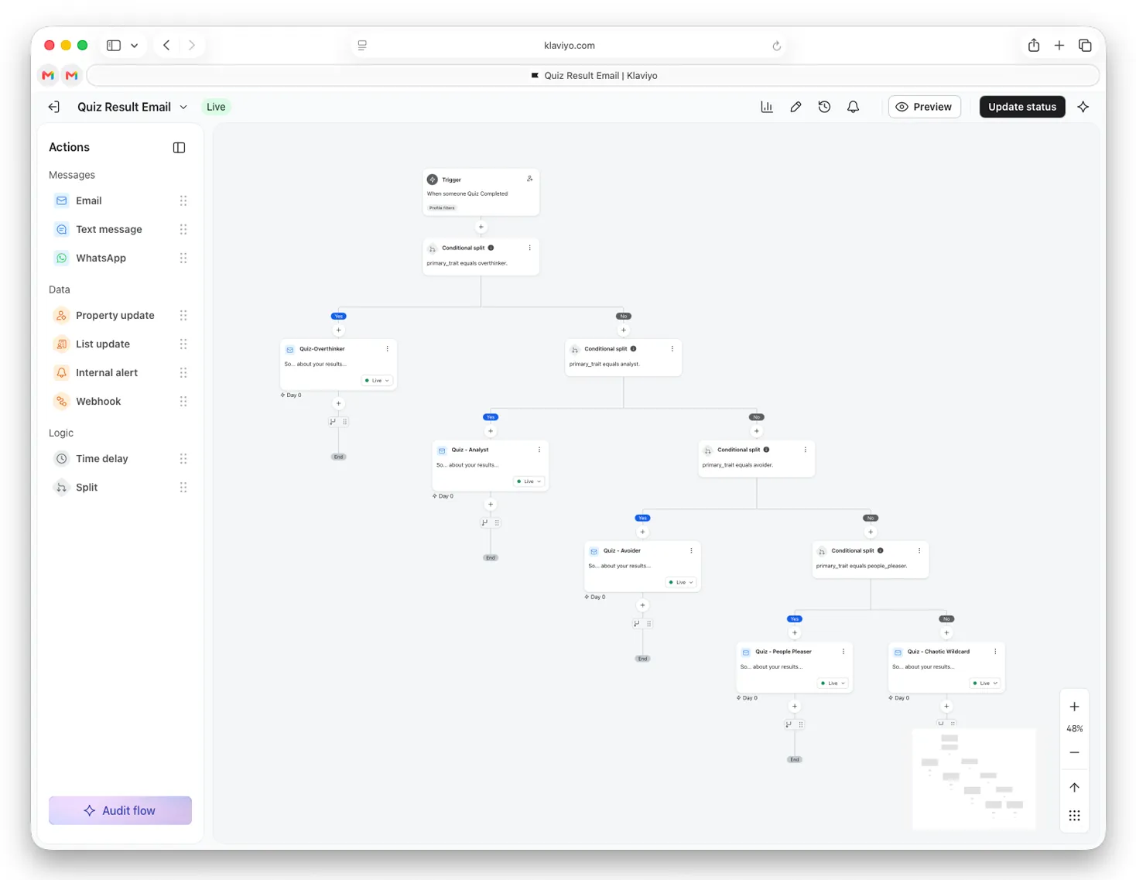This screenshot has width=1136, height=880.
Task: Open the Quiz Result Email name dropdown
Action: pyautogui.click(x=183, y=107)
